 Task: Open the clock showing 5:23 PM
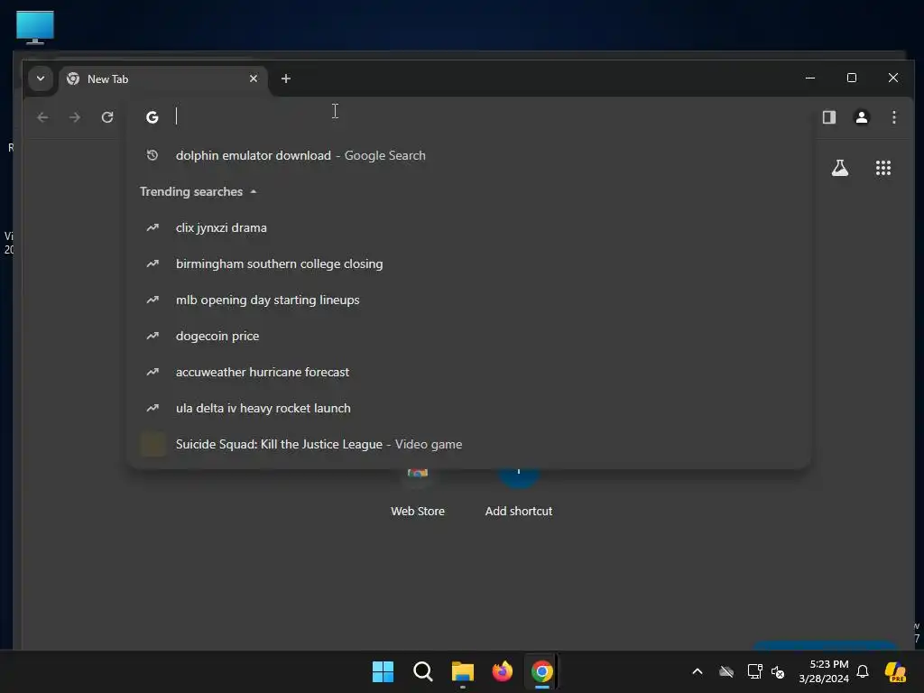[x=824, y=671]
